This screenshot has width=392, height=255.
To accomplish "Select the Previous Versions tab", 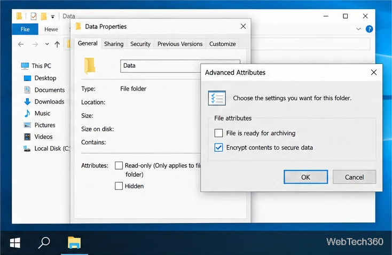I will (x=180, y=44).
